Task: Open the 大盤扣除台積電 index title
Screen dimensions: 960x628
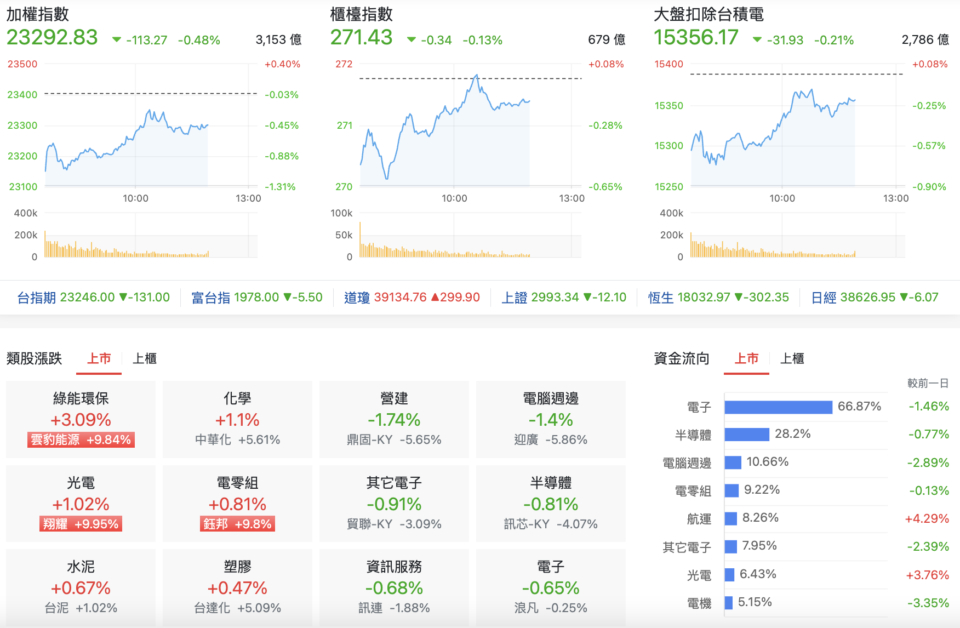Action: pyautogui.click(x=709, y=14)
